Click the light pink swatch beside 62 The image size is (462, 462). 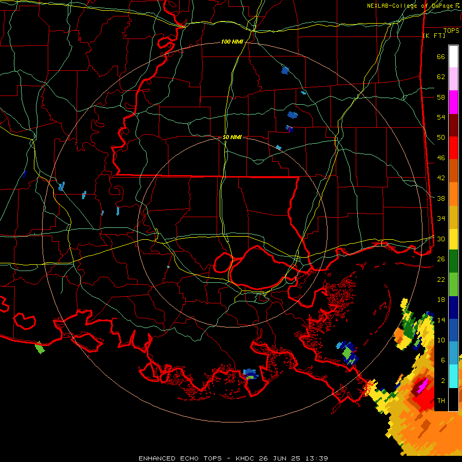453,79
